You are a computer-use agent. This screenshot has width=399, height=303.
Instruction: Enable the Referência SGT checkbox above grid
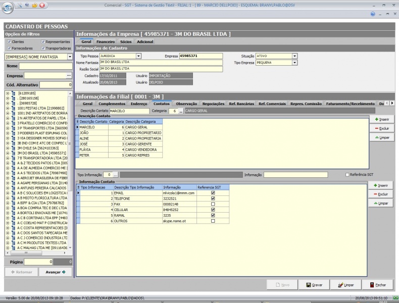[x=346, y=175]
